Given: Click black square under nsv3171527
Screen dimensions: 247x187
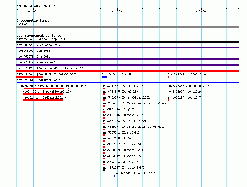Looking at the screenshot, I should click(x=104, y=170).
